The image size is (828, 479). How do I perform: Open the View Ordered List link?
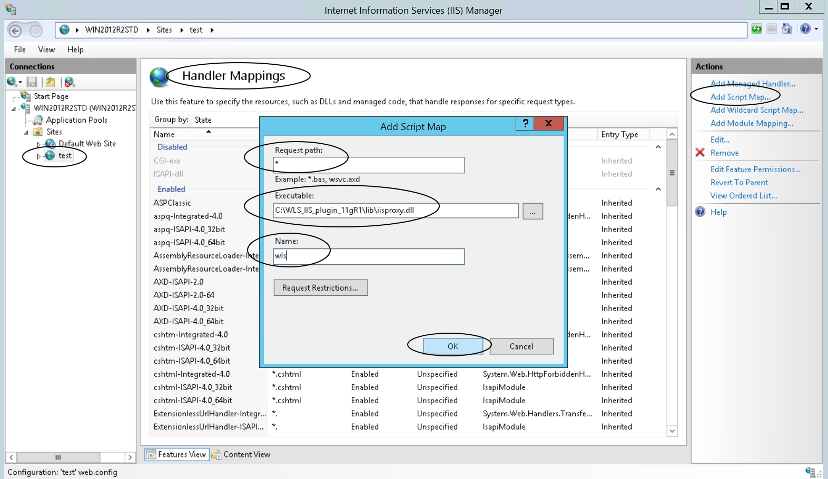[x=743, y=195]
